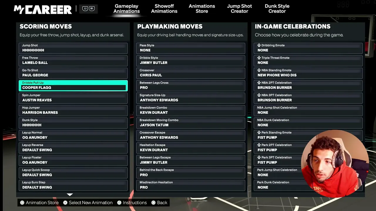The image size is (376, 211).
Task: Click the circle button icon by Back
Action: (153, 203)
